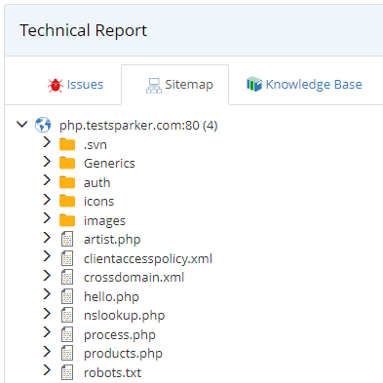
Task: Click the Generics folder icon
Action: pyautogui.click(x=67, y=163)
